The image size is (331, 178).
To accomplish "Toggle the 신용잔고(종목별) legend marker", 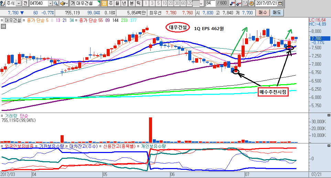I will [101, 146].
